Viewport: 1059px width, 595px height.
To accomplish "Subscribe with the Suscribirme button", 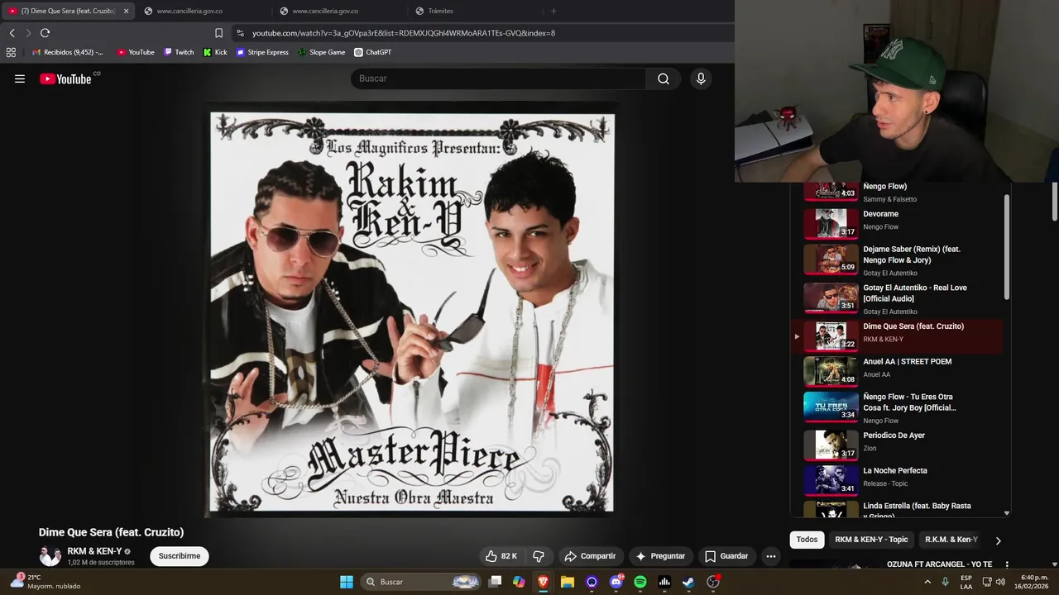I will click(180, 556).
